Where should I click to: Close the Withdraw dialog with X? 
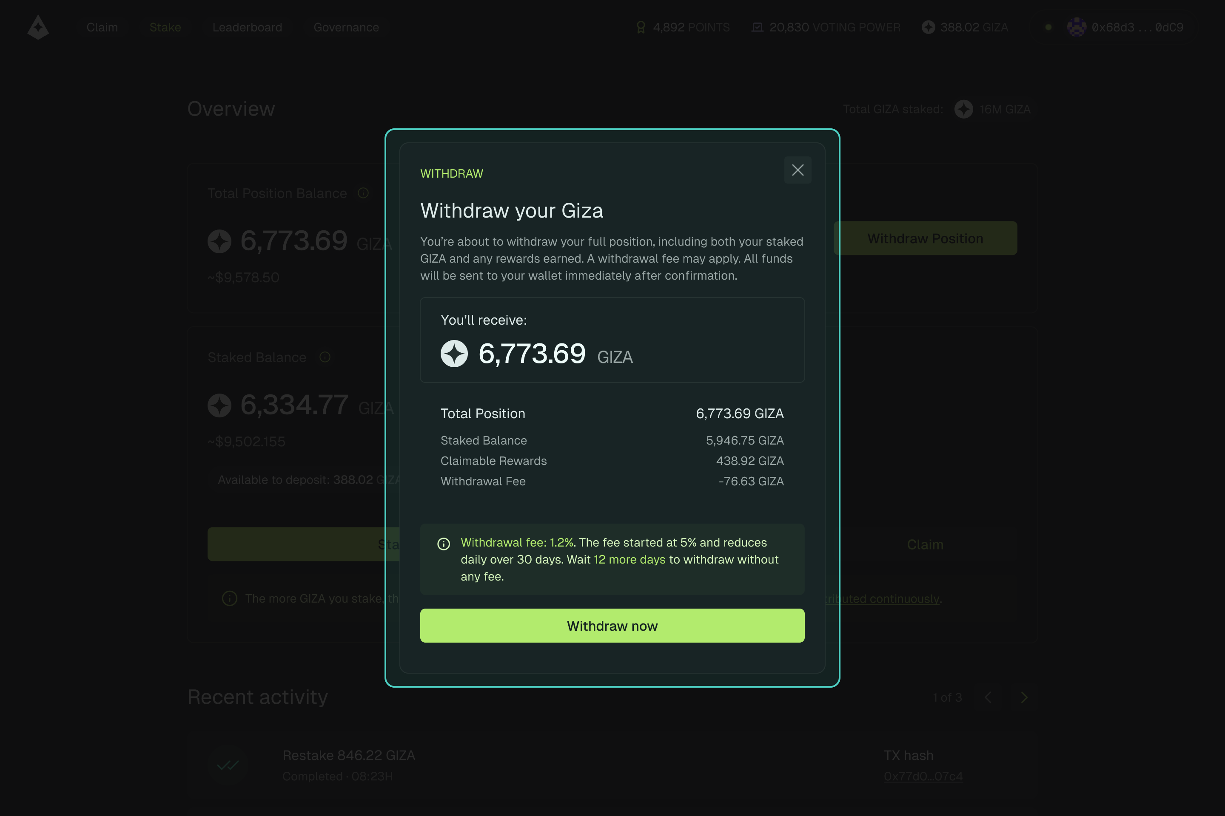(798, 170)
